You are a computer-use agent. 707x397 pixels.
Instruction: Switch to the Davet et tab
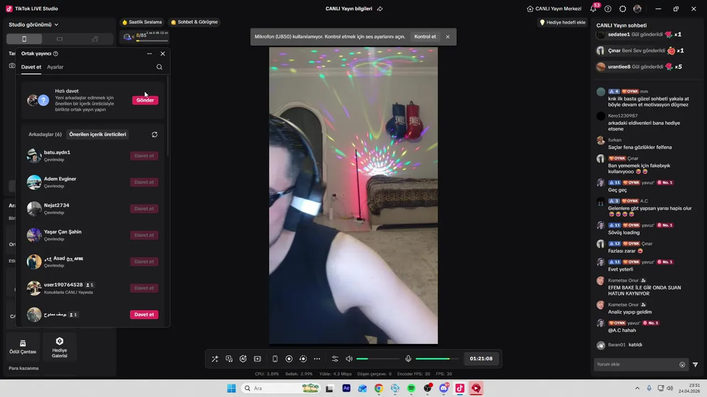[x=31, y=67]
